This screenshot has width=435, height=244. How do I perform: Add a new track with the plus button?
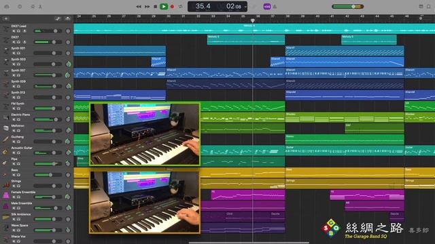(x=6, y=19)
